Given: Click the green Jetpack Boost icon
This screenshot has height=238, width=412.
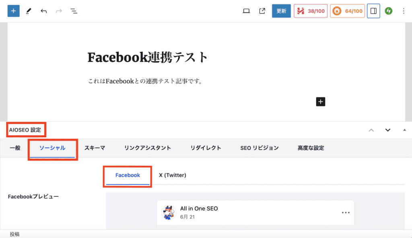Looking at the screenshot, I should click(x=388, y=11).
